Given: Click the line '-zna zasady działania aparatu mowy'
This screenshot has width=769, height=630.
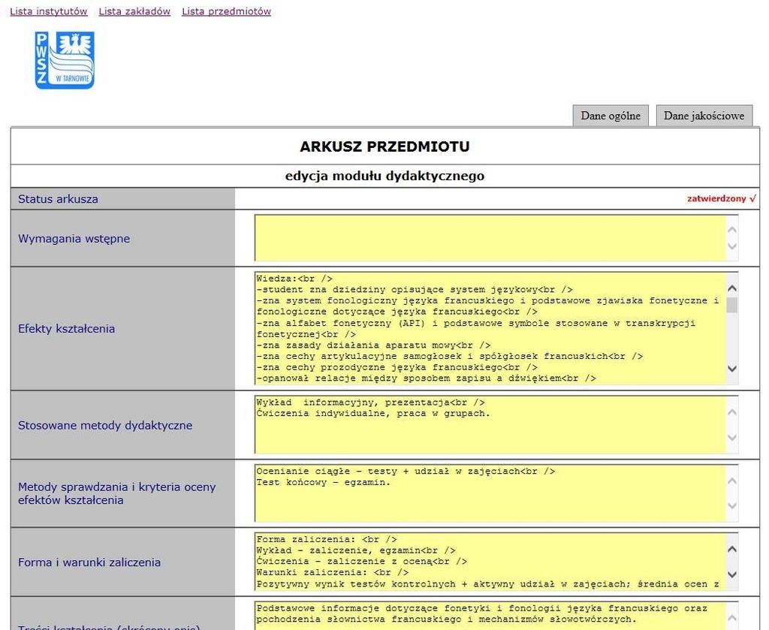Looking at the screenshot, I should [x=373, y=345].
